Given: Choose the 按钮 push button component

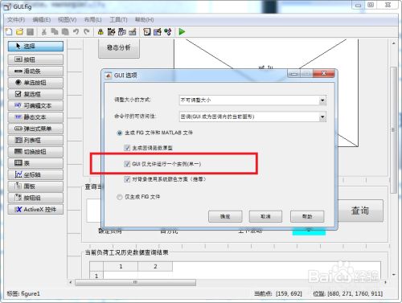Looking at the screenshot, I should click(35, 59).
